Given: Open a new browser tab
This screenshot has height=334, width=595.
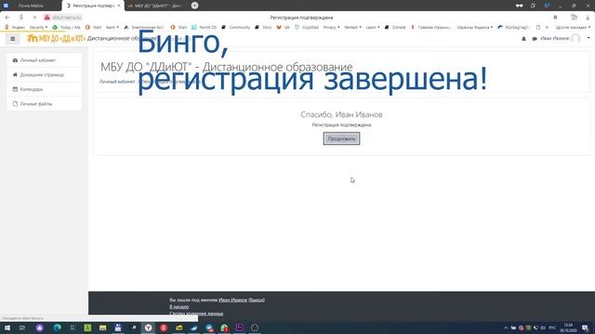Looking at the screenshot, I should tap(194, 6).
